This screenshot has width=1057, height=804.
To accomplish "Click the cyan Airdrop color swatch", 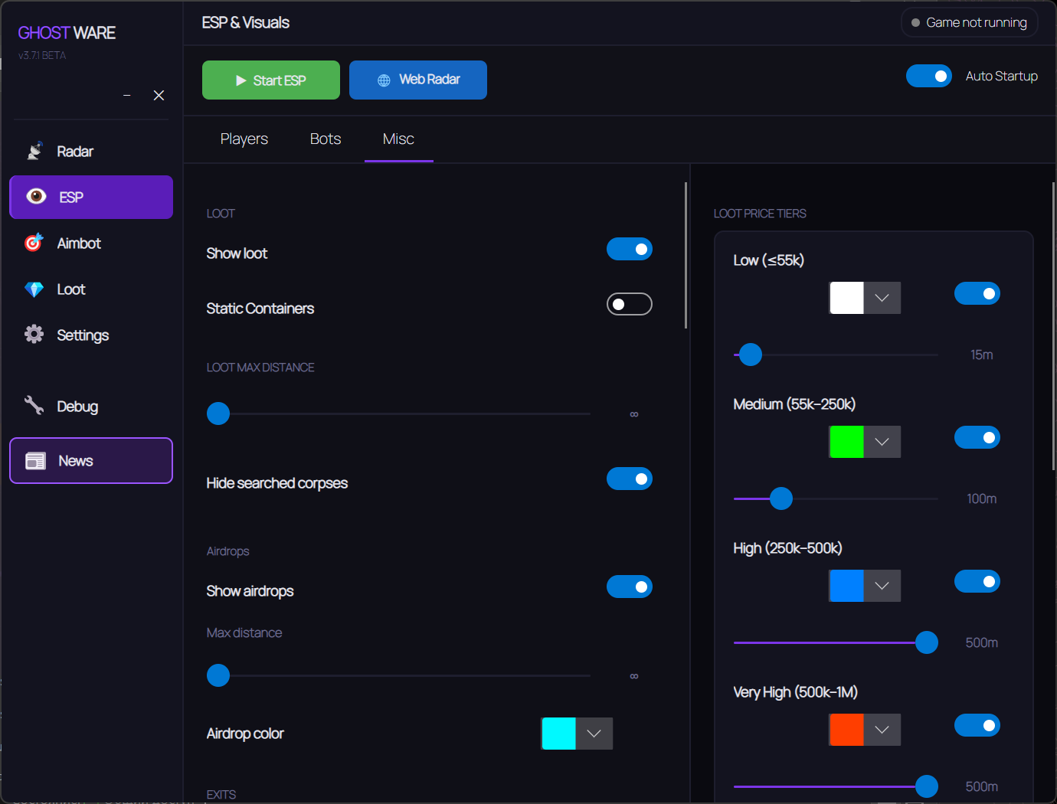I will 559,734.
